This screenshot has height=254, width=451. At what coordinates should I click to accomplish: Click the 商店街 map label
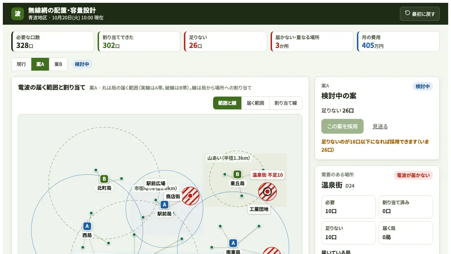pos(173,196)
